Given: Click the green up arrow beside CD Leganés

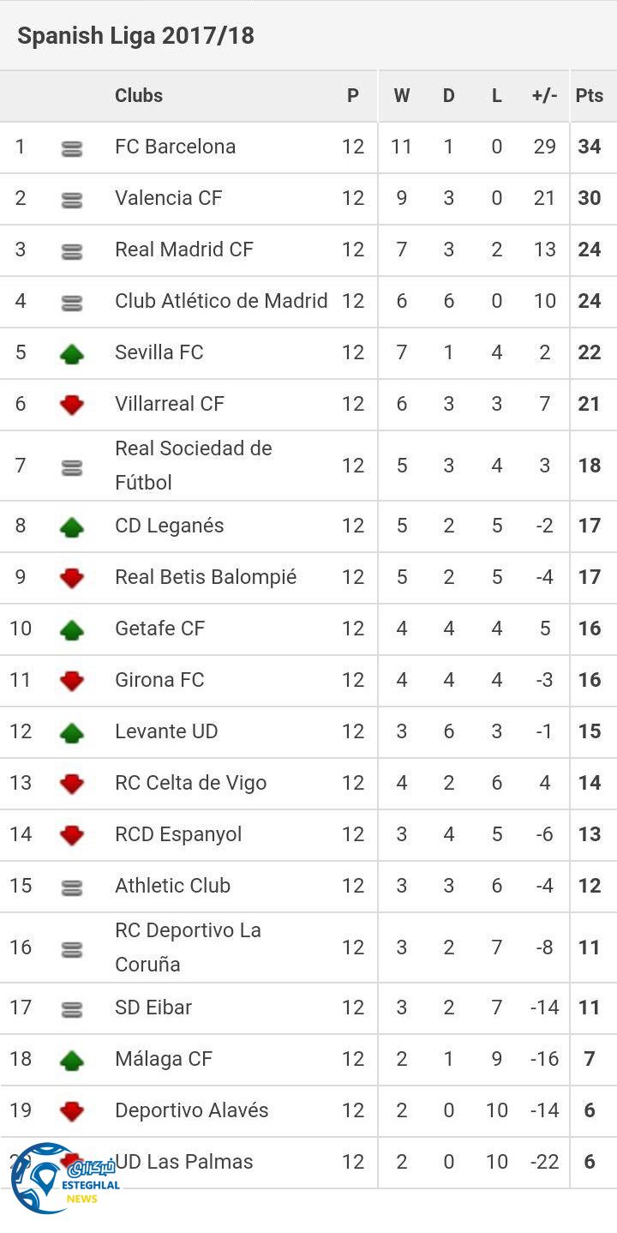Looking at the screenshot, I should tap(72, 526).
